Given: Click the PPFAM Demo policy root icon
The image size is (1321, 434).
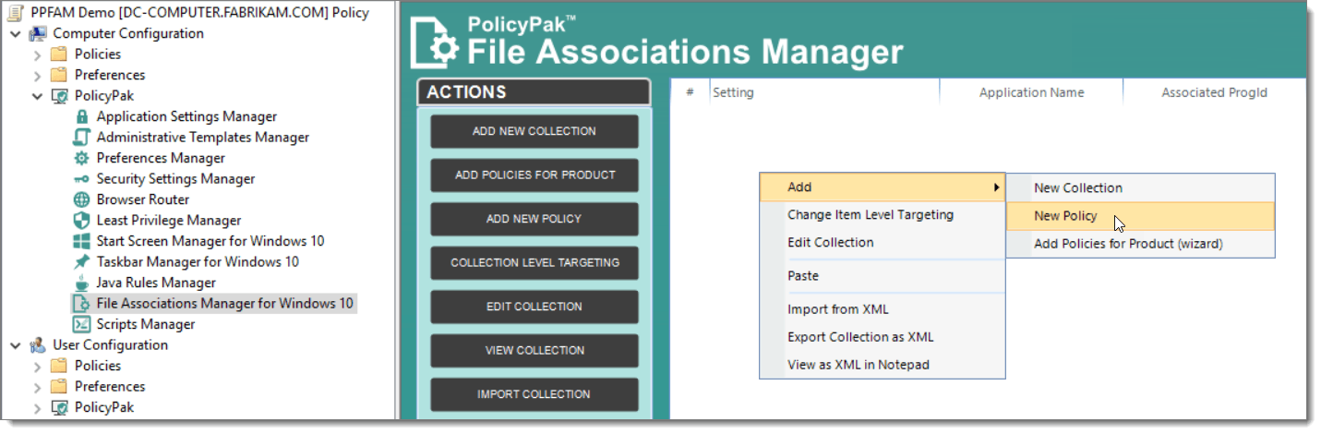Looking at the screenshot, I should [x=16, y=13].
